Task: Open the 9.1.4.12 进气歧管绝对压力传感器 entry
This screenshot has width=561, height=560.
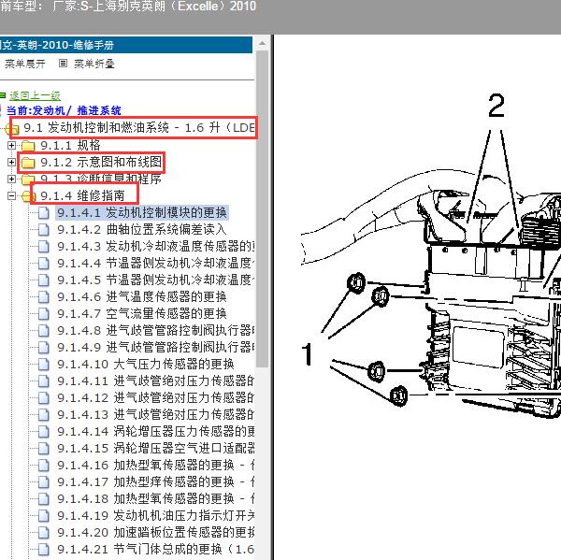Action: click(x=155, y=397)
